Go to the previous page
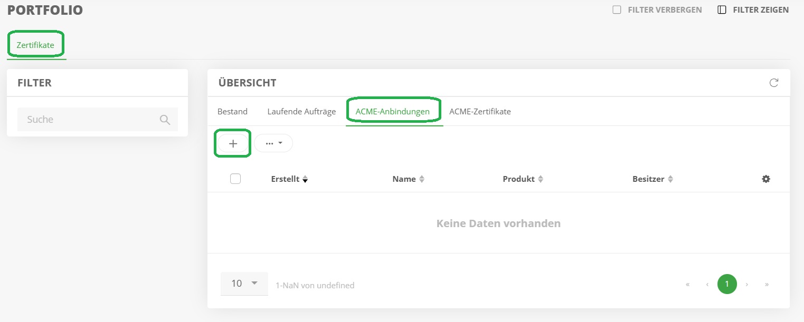This screenshot has height=322, width=804. 707,285
